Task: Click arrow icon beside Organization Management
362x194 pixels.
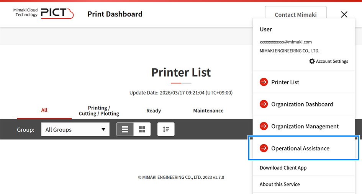Action: [264, 126]
